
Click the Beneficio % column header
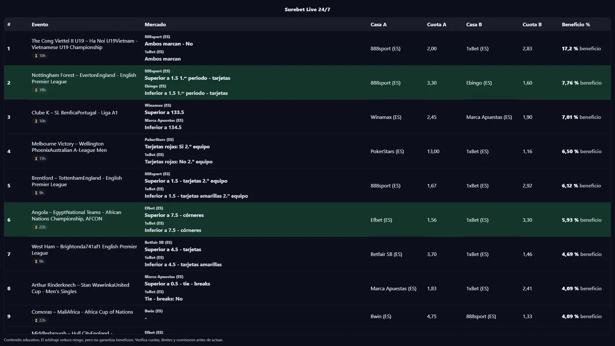[x=576, y=25]
